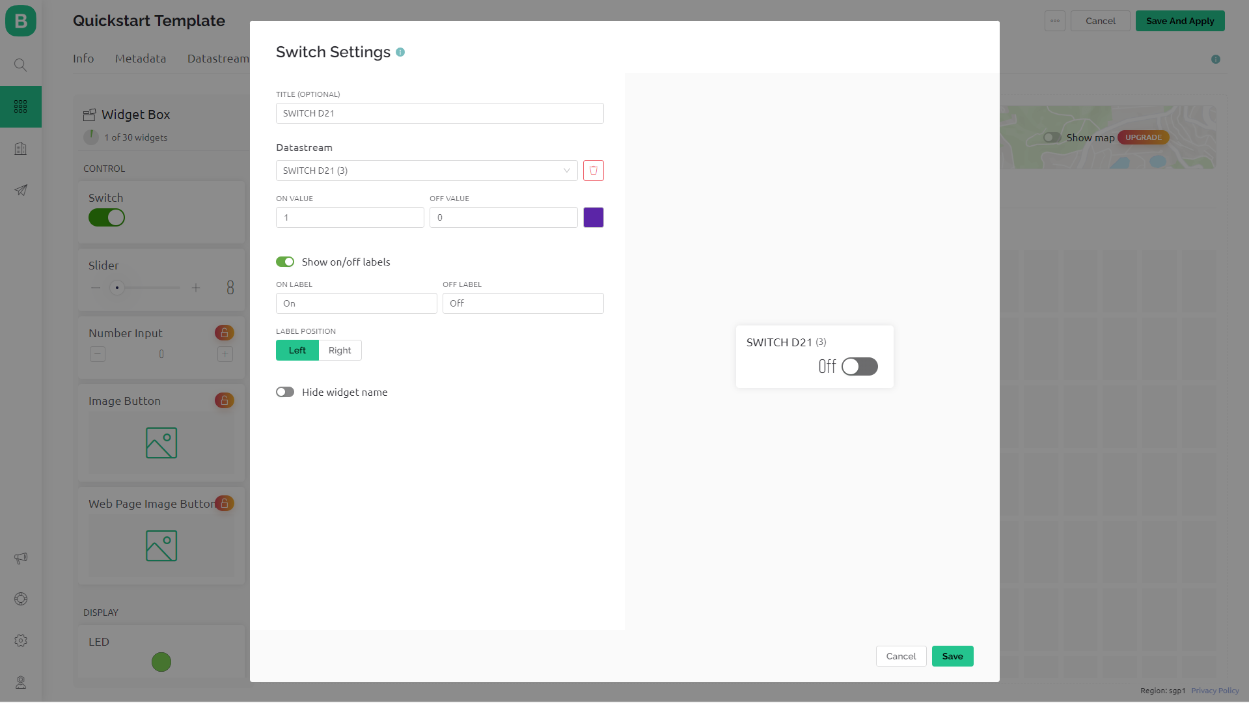Click the green Save button
This screenshot has width=1249, height=703.
pos(952,656)
